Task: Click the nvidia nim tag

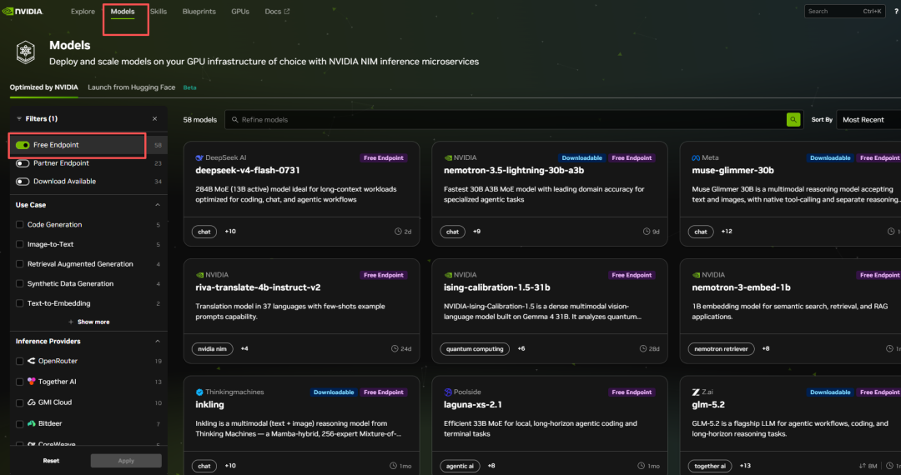Action: pyautogui.click(x=213, y=349)
